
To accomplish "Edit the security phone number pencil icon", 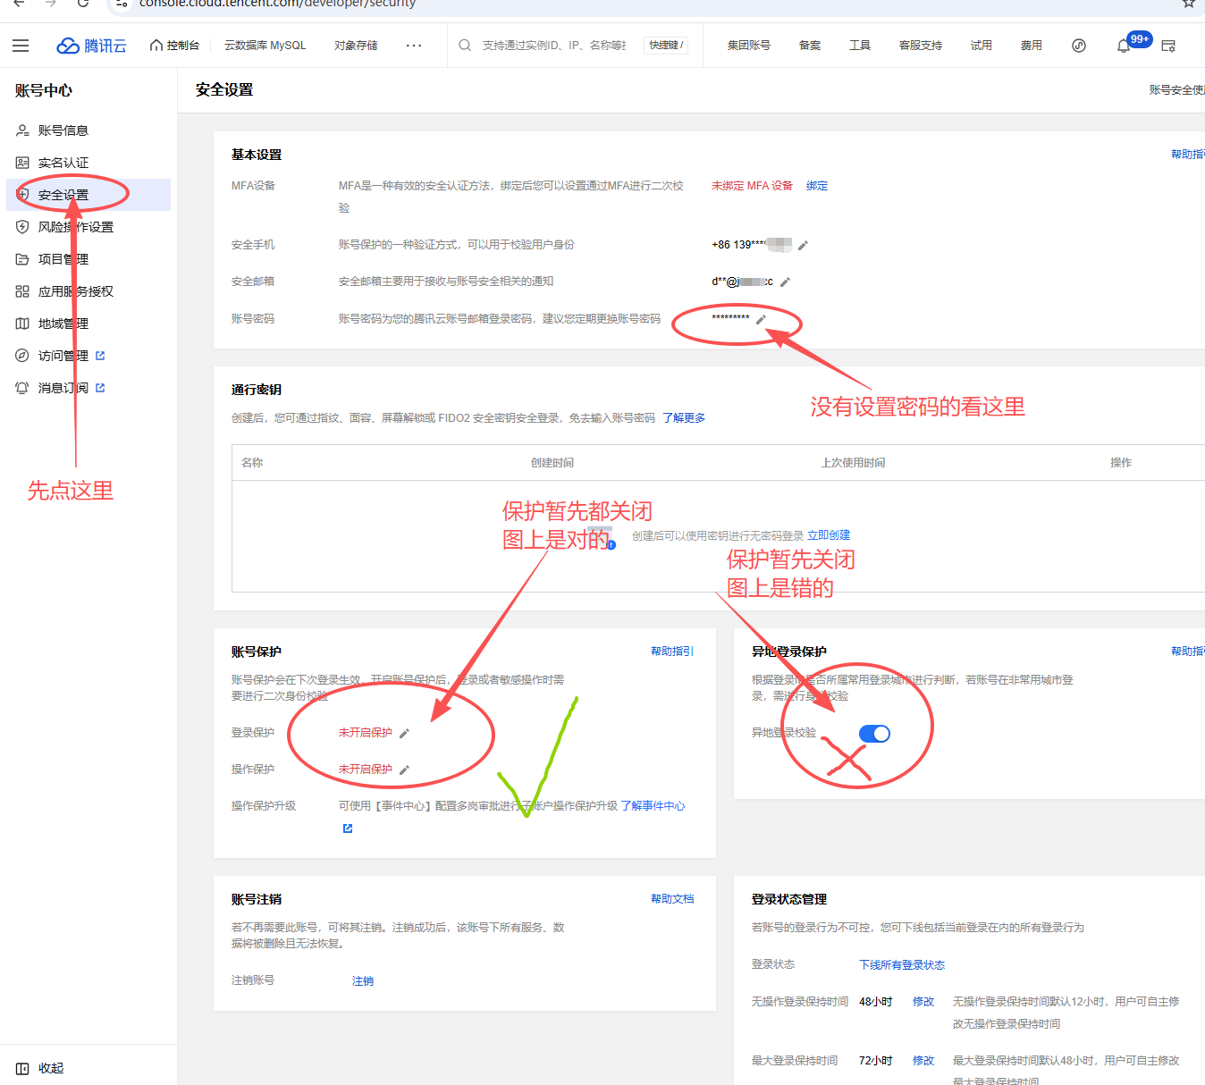I will [803, 245].
